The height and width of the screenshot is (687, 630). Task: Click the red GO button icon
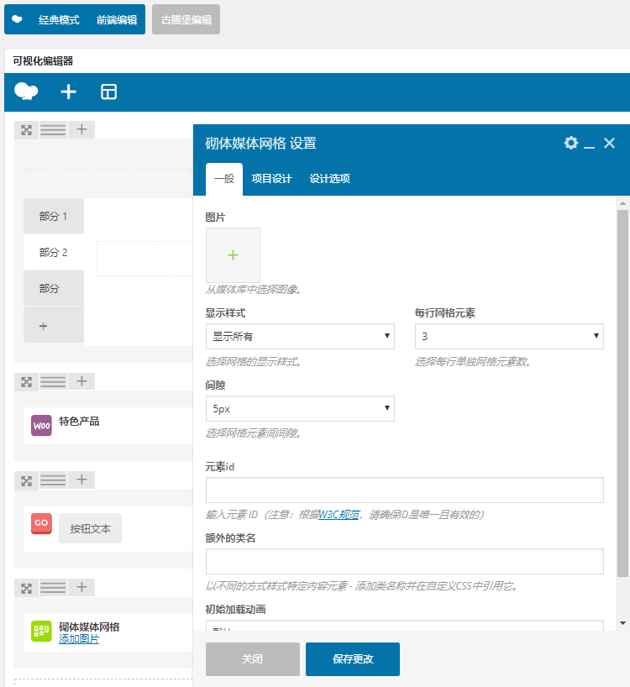click(41, 523)
